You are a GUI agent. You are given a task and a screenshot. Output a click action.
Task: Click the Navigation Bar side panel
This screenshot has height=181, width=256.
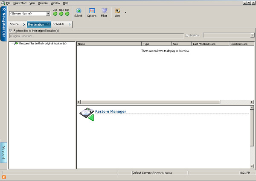pyautogui.click(x=3, y=23)
